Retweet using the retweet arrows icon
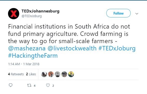The height and width of the screenshot is (94, 147). pyautogui.click(x=29, y=85)
